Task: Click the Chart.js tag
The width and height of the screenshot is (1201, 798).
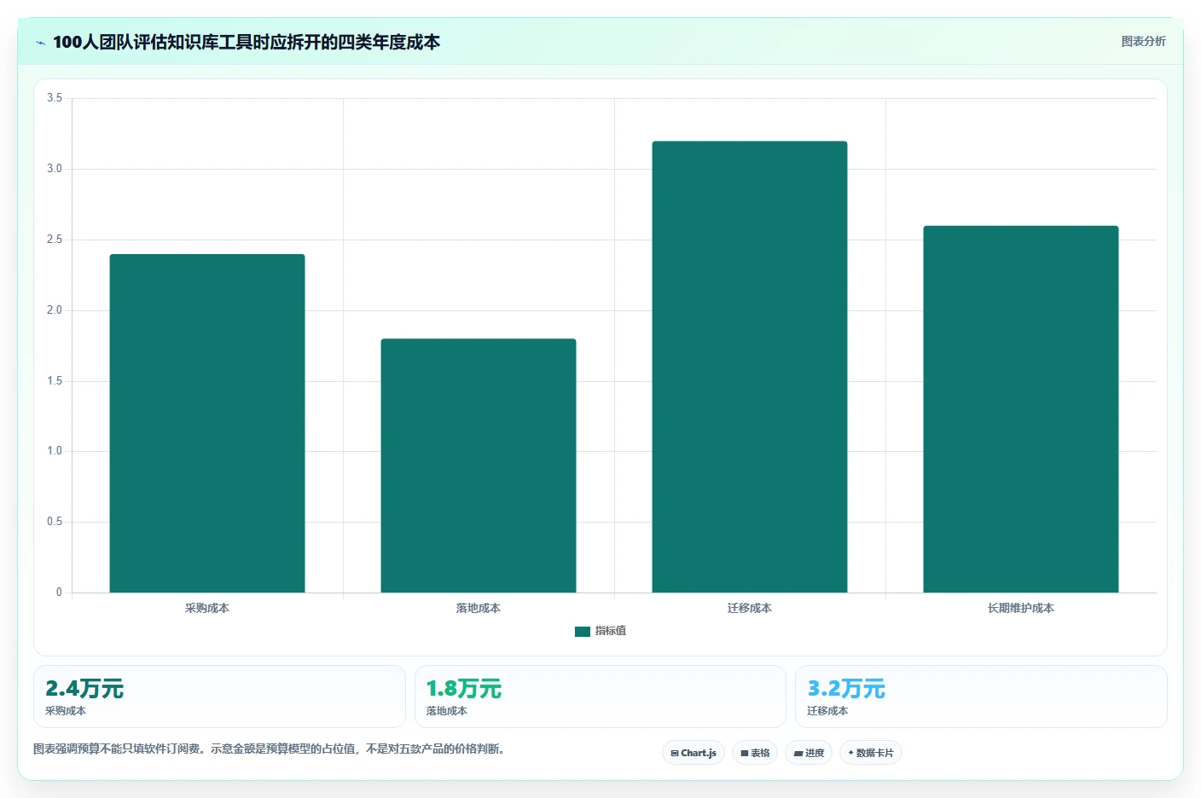Action: [x=693, y=753]
